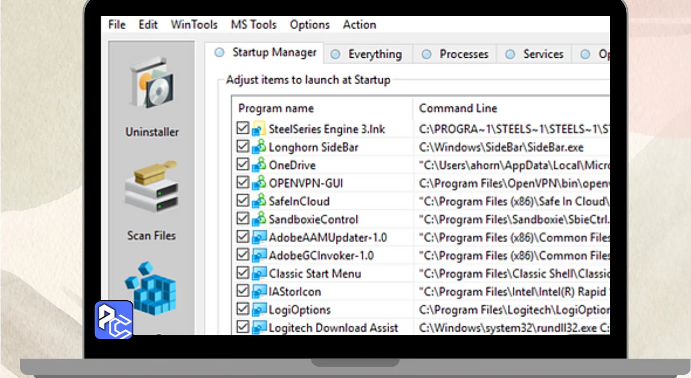This screenshot has width=691, height=378.
Task: Disable the SandboxieControl startup checkbox
Action: click(243, 219)
